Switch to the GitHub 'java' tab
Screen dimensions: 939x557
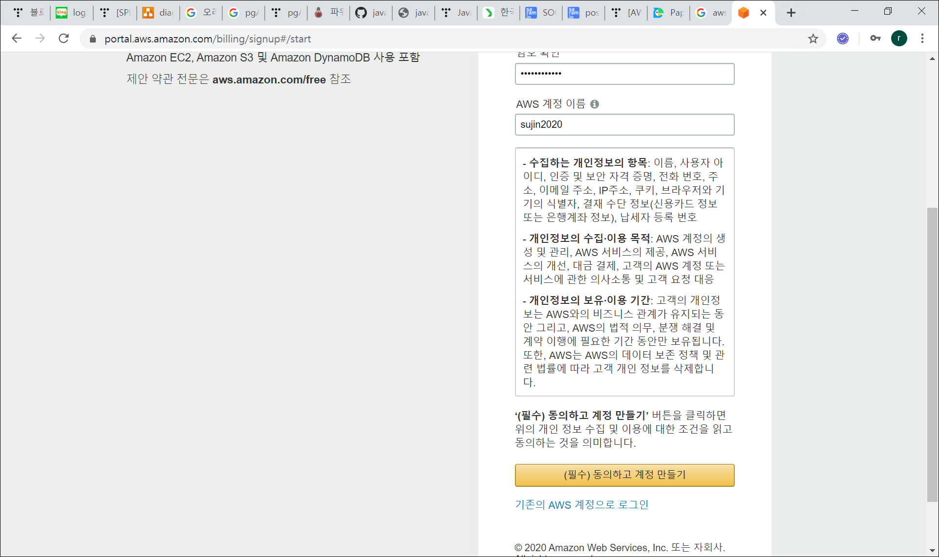pos(371,13)
